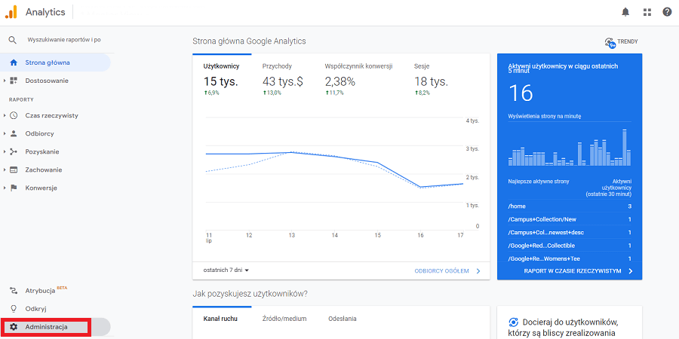Image resolution: width=679 pixels, height=339 pixels.
Task: Expand the Zachowanie reports
Action: tap(5, 170)
